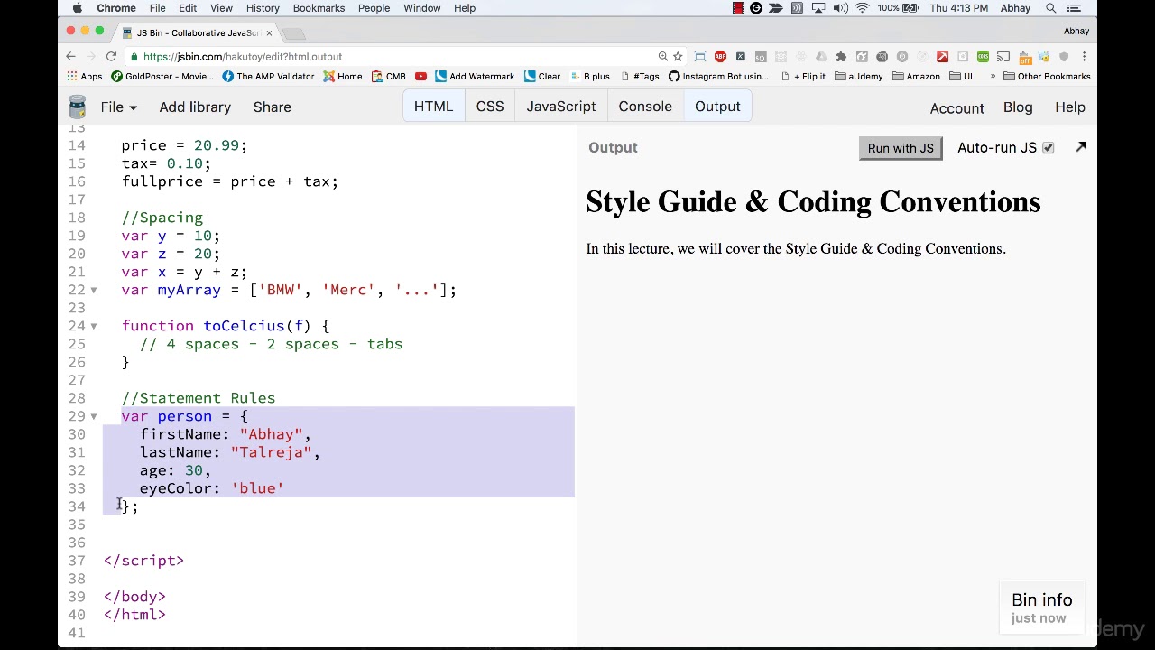1155x650 pixels.
Task: Open the Account link
Action: click(x=956, y=107)
